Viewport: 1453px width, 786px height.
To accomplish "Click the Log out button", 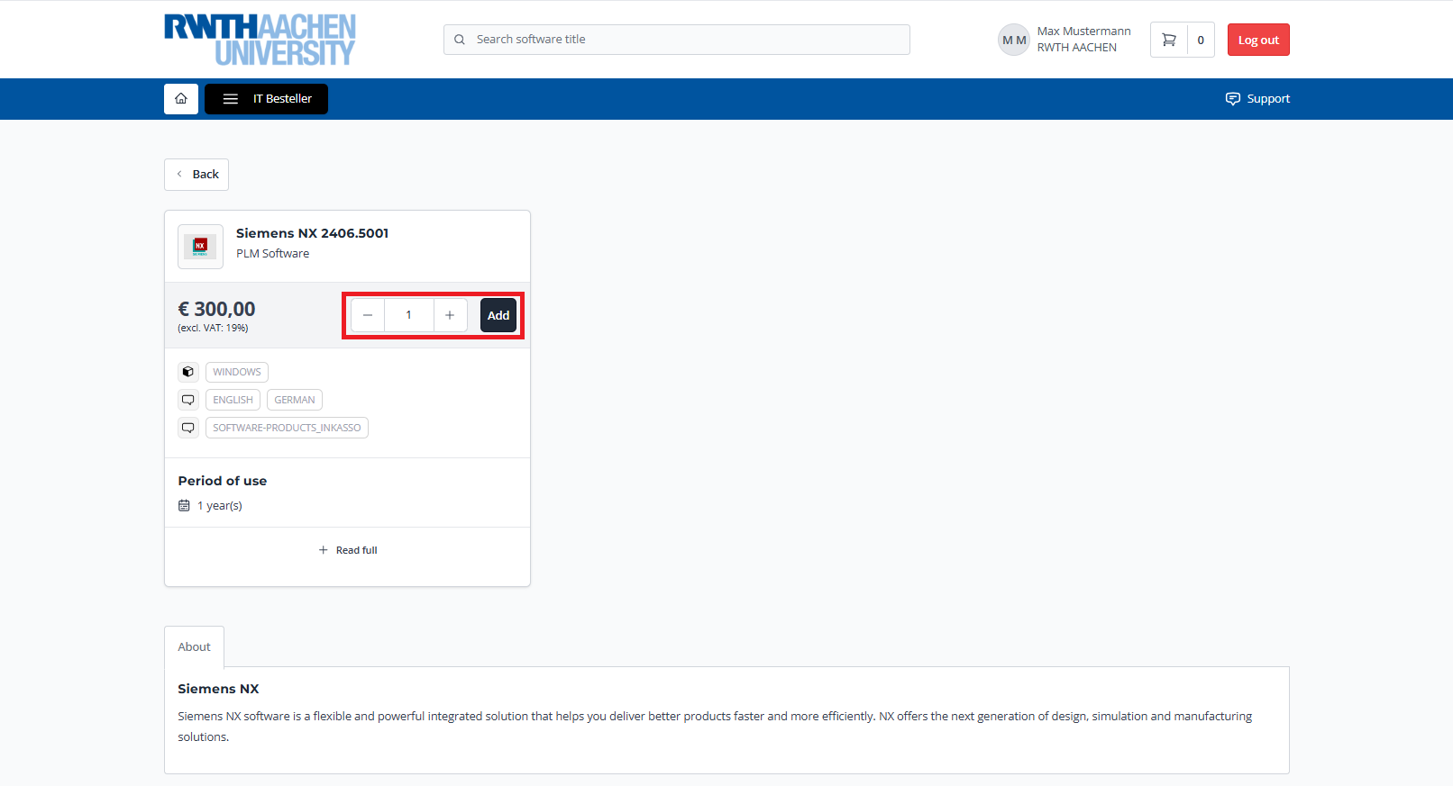I will click(x=1258, y=40).
